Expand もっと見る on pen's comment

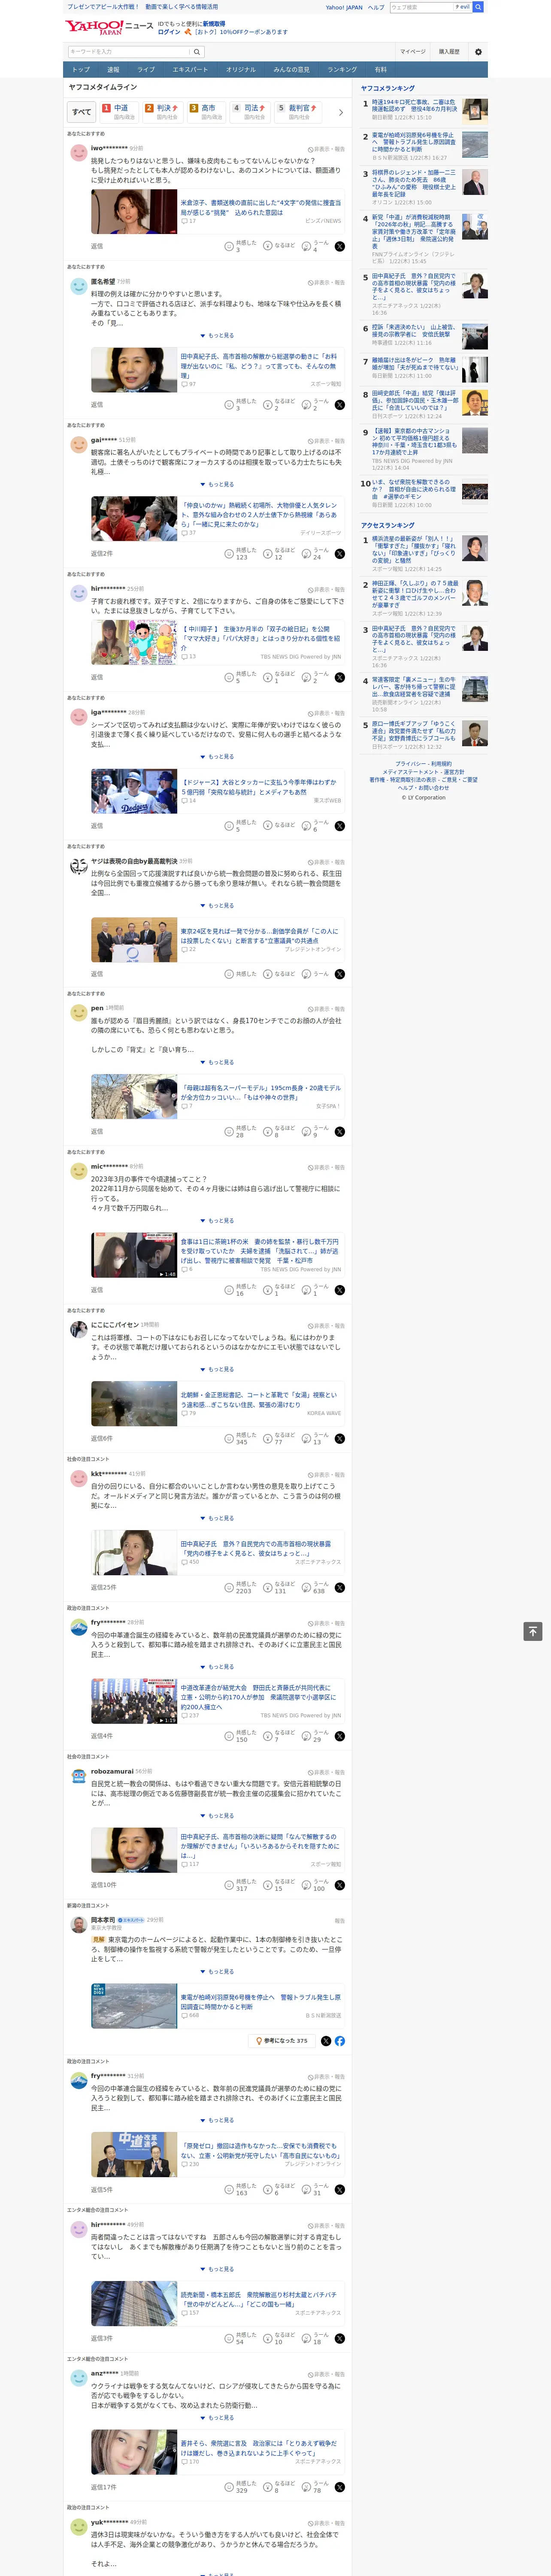[217, 1062]
